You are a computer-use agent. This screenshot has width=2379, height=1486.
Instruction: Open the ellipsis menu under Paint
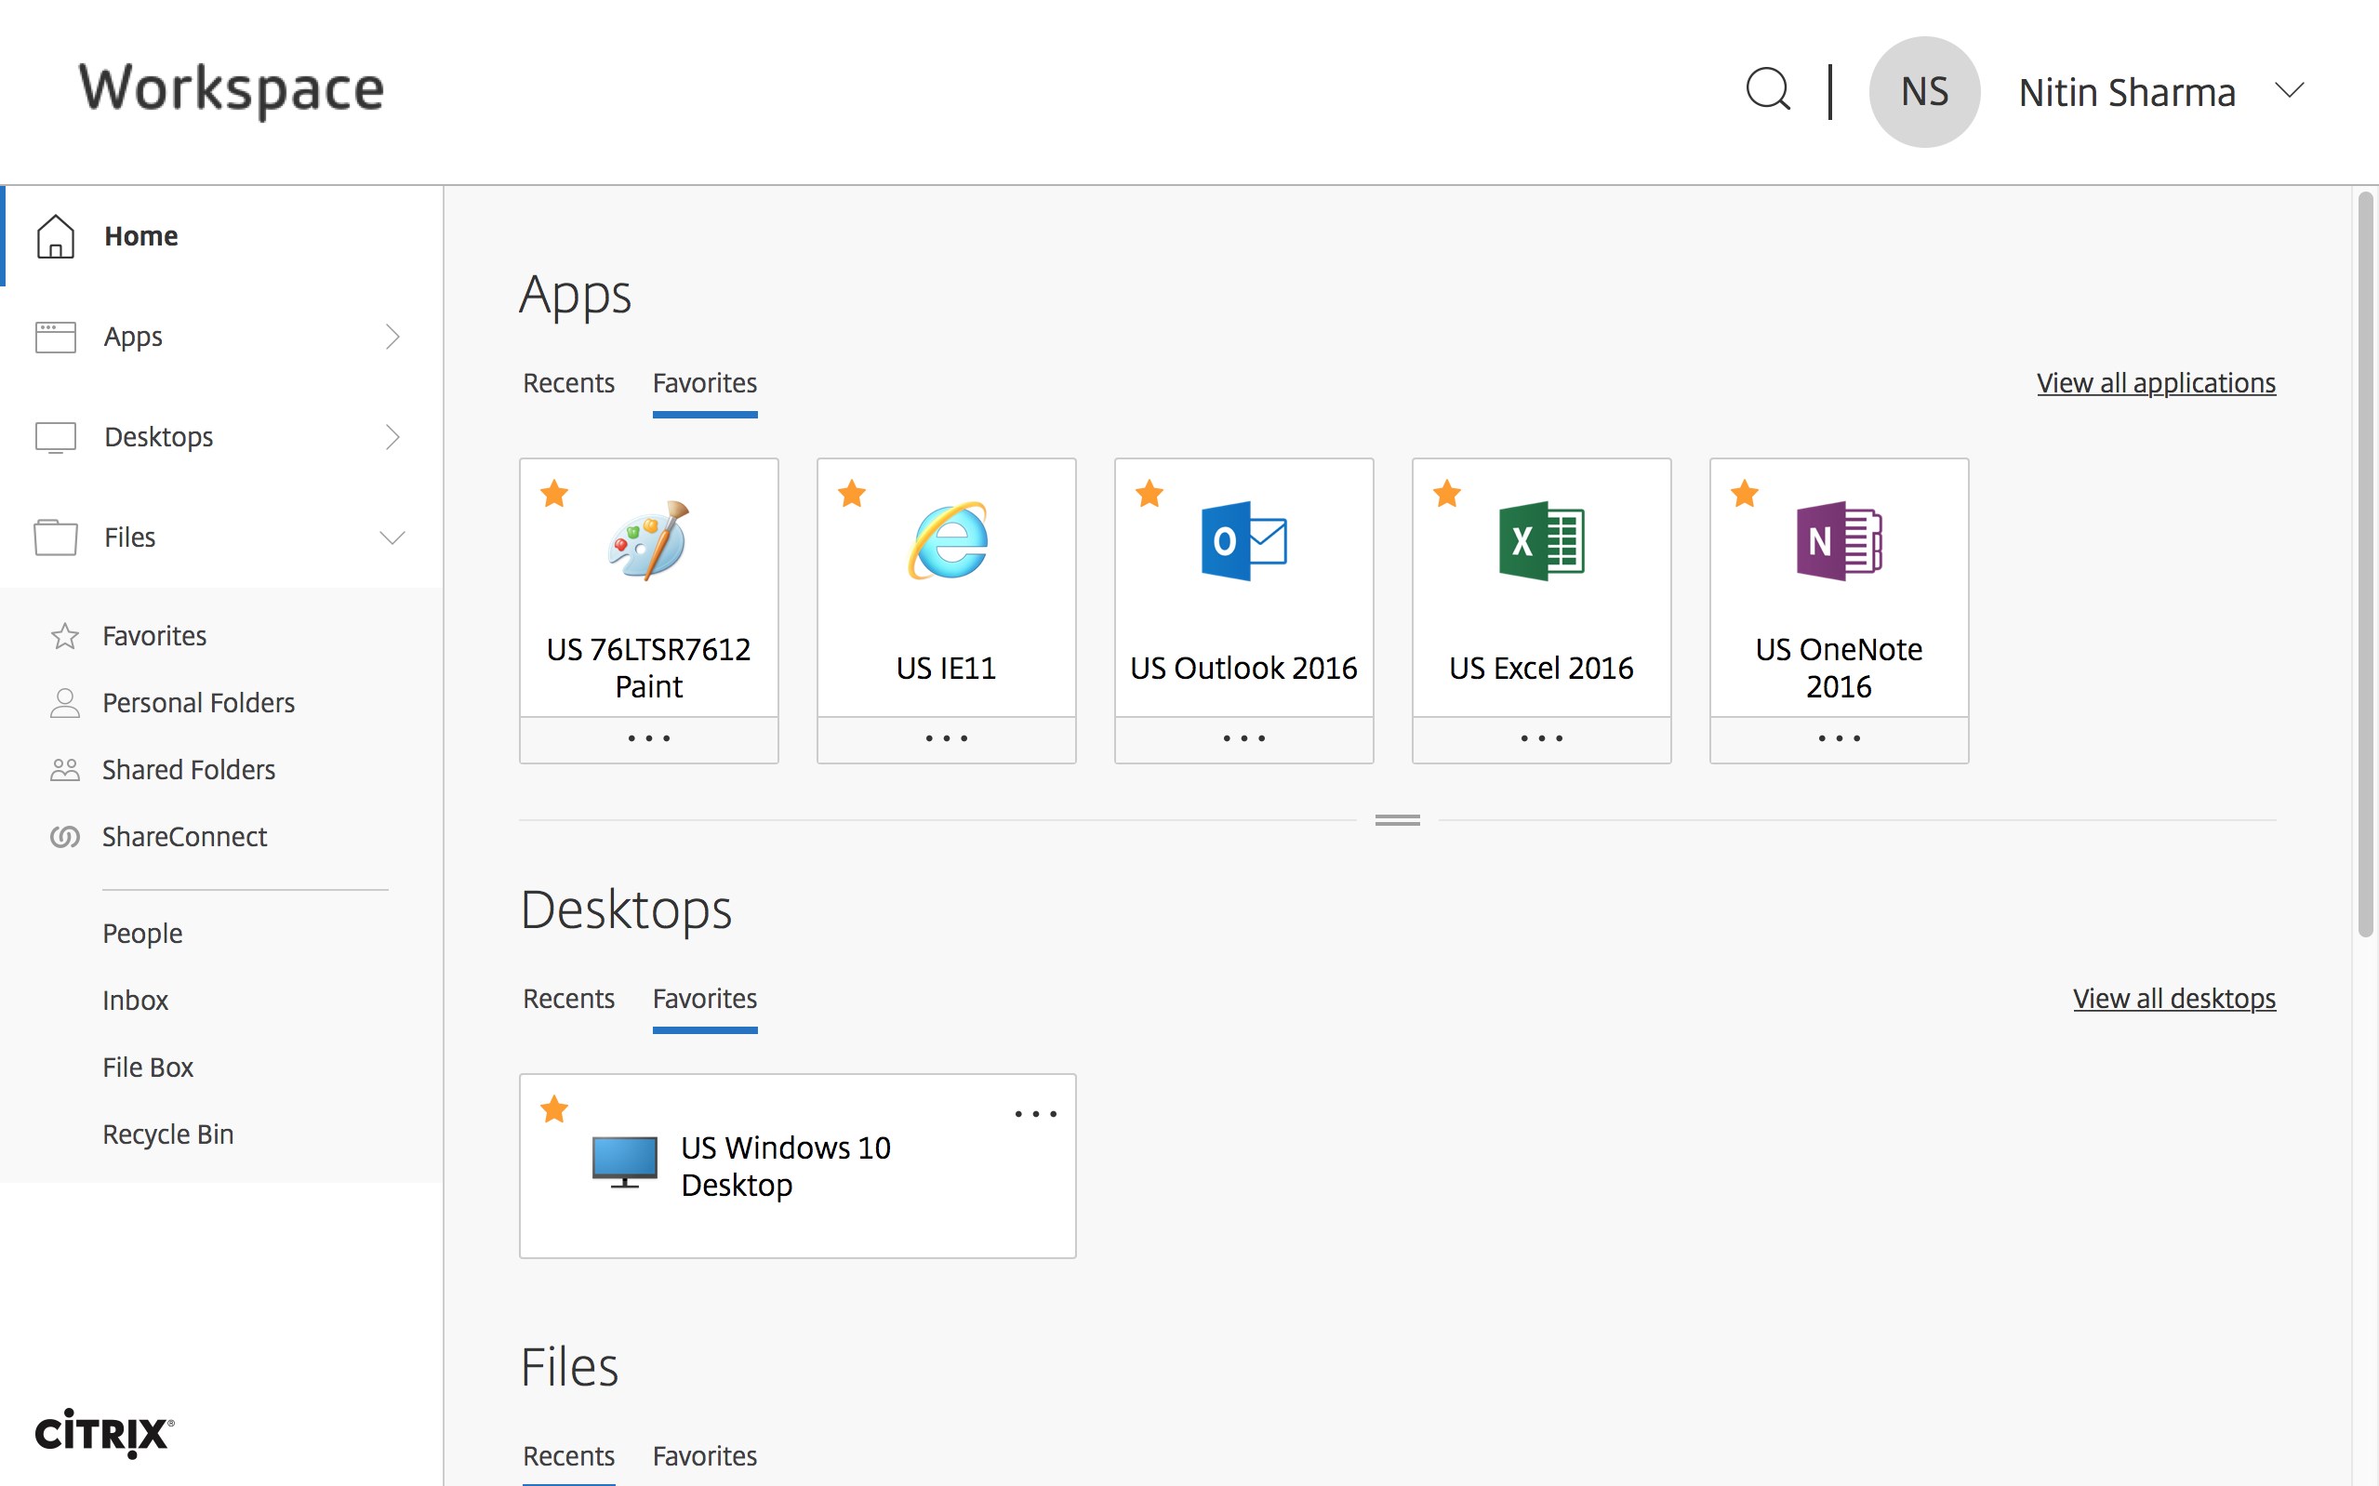click(648, 738)
